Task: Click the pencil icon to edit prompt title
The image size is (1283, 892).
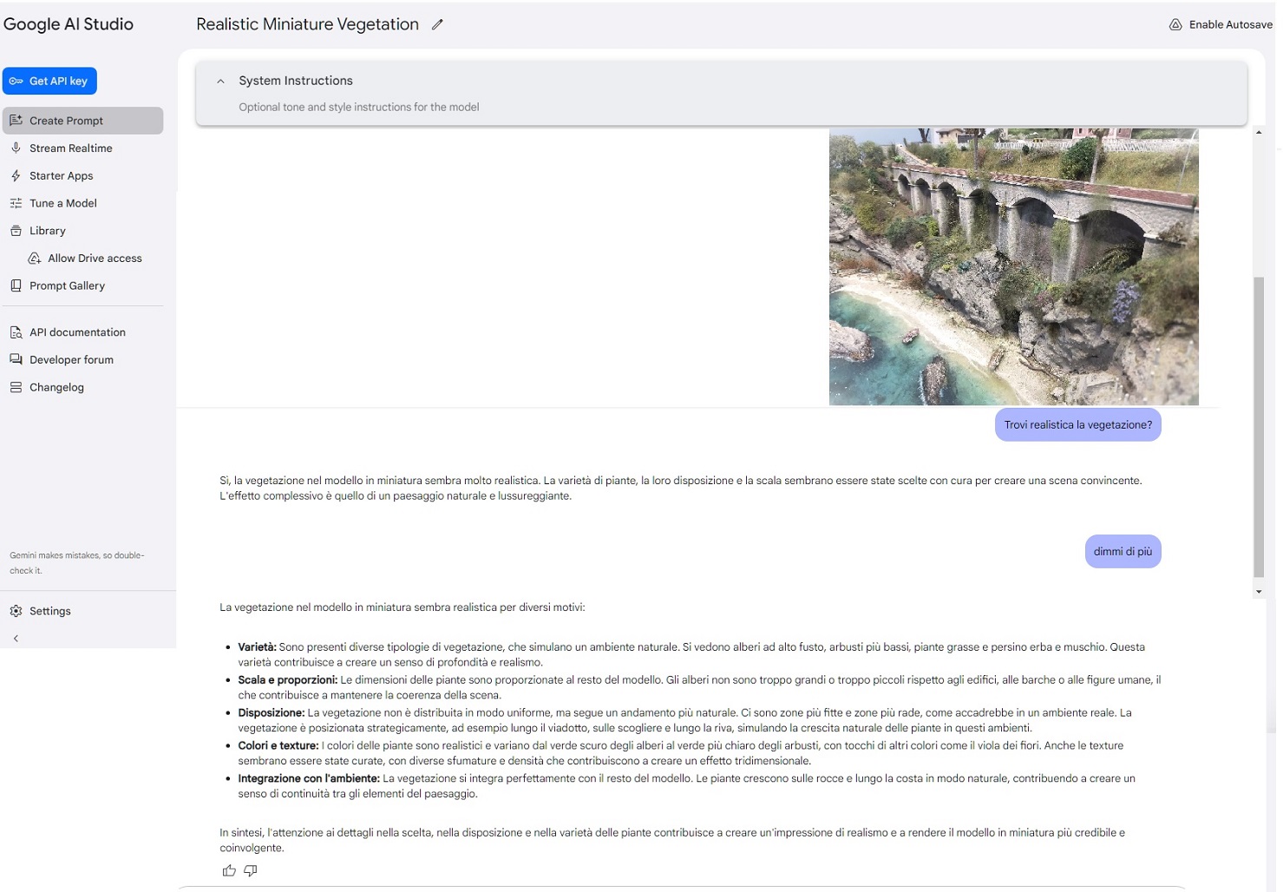Action: click(437, 25)
